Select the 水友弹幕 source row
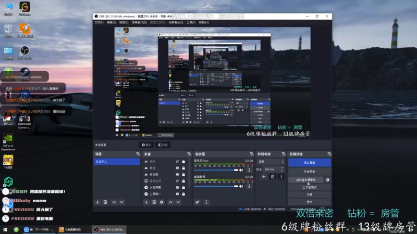 point(165,187)
